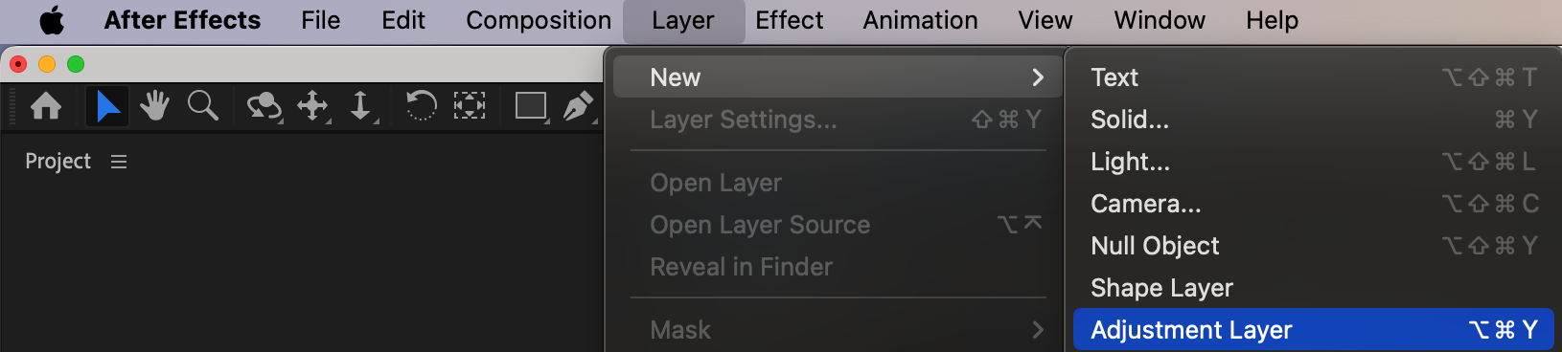Viewport: 1562px width, 352px height.
Task: Select the Zoom magnifier tool
Action: pyautogui.click(x=203, y=105)
